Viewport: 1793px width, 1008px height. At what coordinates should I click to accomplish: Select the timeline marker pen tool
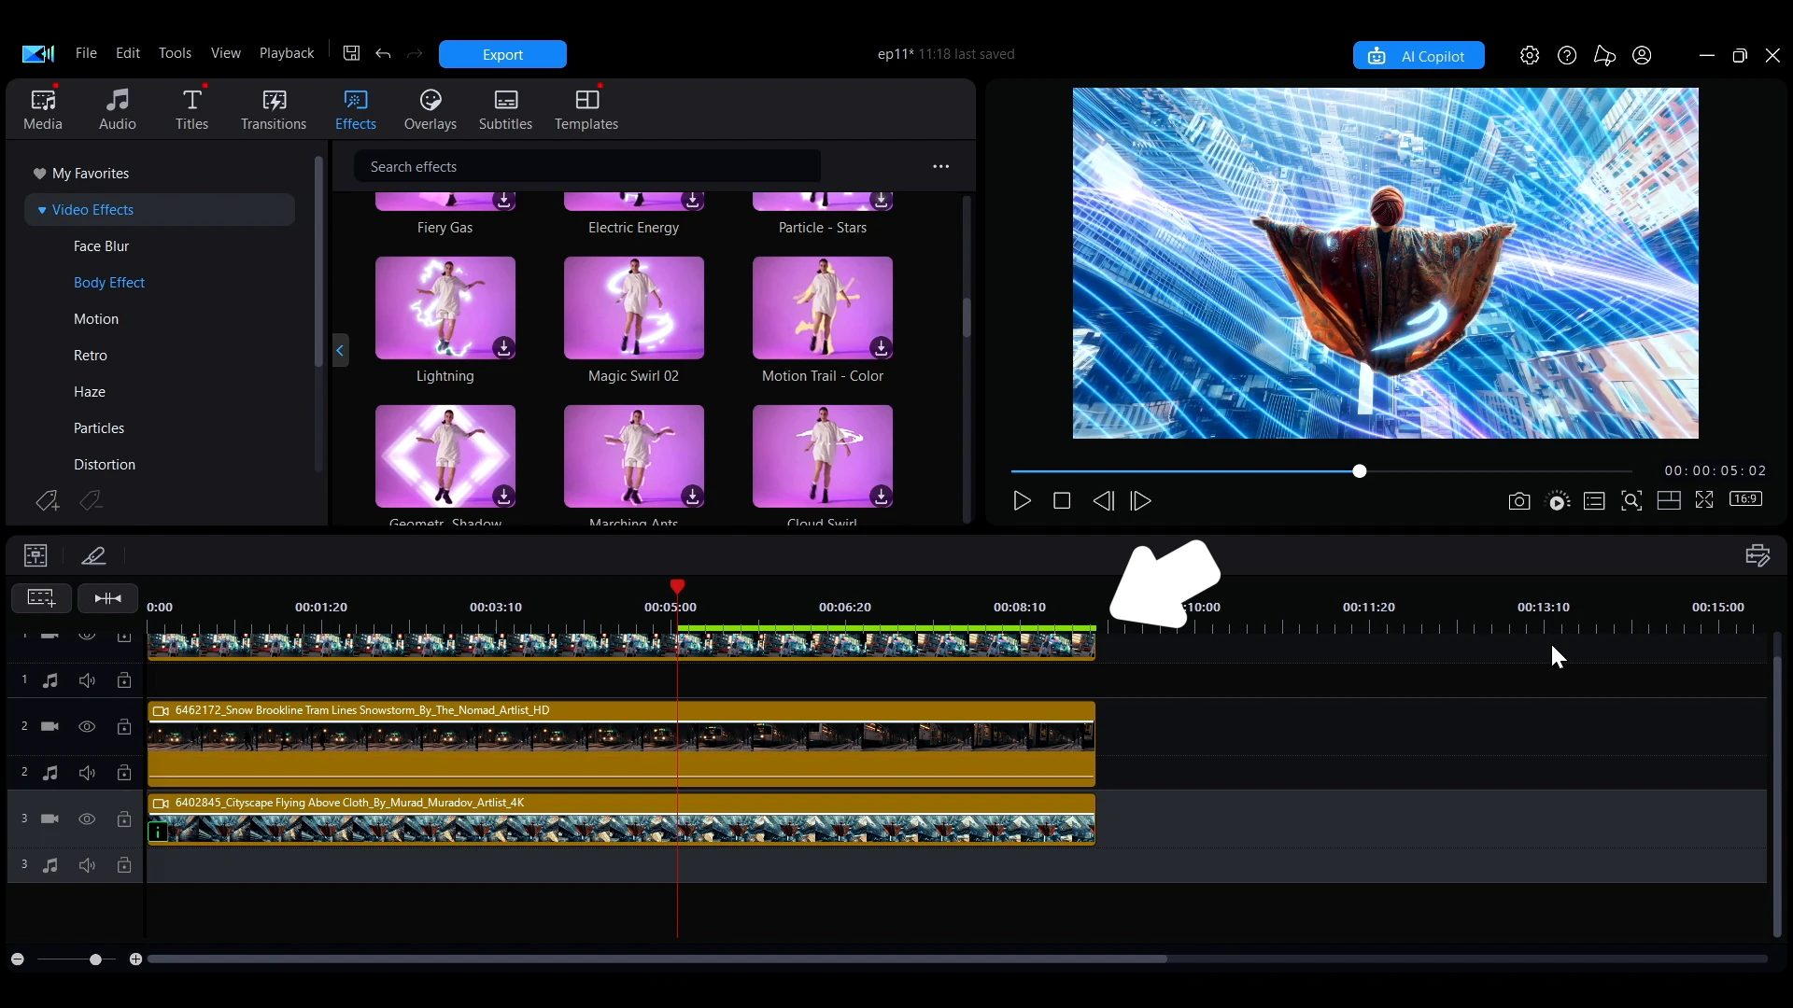point(93,555)
